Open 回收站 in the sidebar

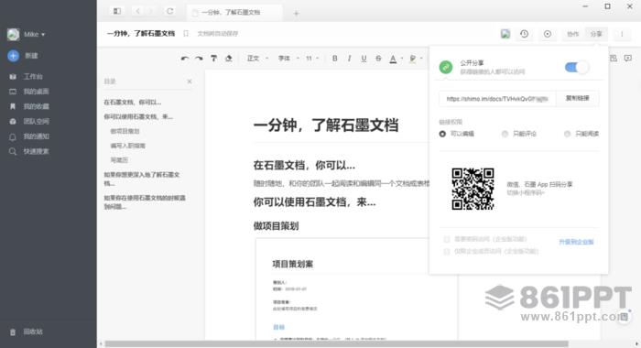[x=33, y=332]
